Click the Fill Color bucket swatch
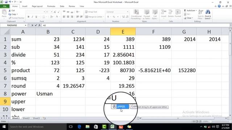This screenshot has height=130, width=232. (x=51, y=17)
